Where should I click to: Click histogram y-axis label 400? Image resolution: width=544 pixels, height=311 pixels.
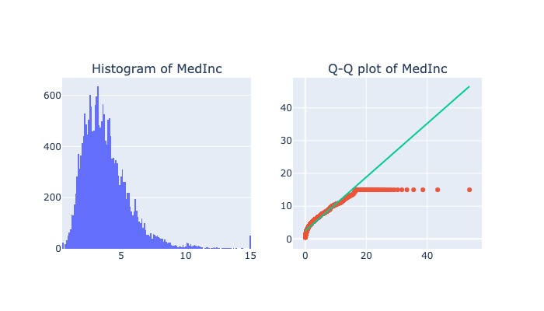click(x=52, y=146)
